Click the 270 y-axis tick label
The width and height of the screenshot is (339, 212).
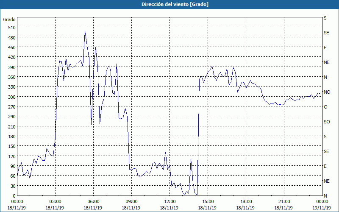click(12, 107)
